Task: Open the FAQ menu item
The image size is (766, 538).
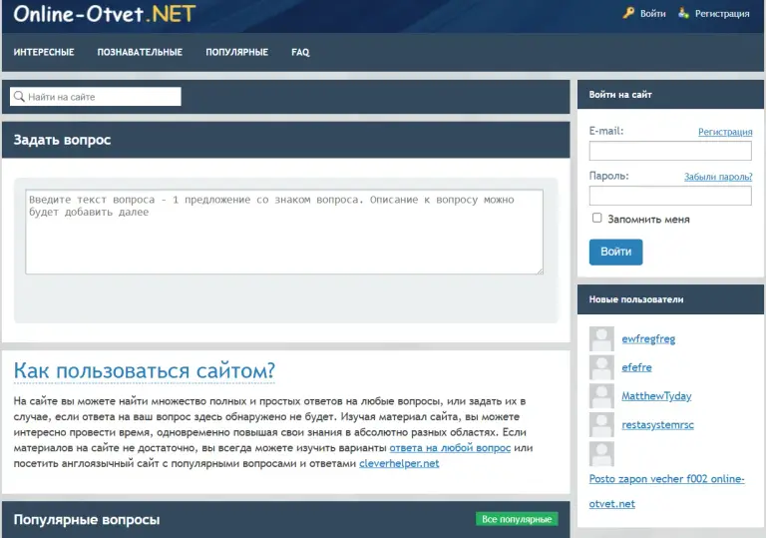Action: coord(300,52)
